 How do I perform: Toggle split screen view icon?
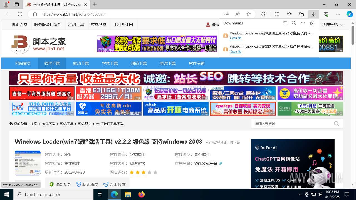277,14
